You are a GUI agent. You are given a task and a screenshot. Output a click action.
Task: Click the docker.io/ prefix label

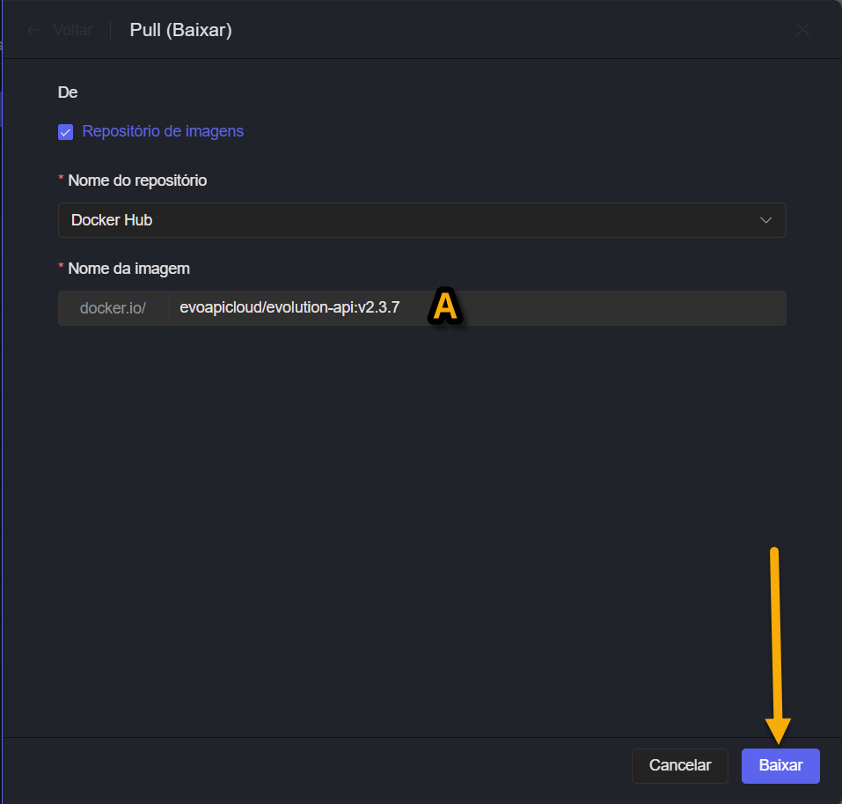[113, 308]
